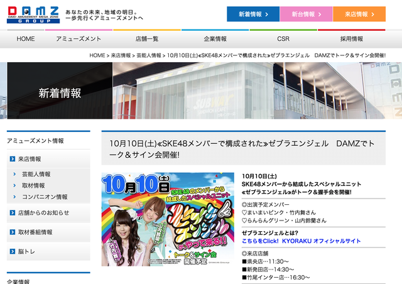402x284 pixels.
Task: Open 店舗一覧 navigation menu
Action: (147, 39)
